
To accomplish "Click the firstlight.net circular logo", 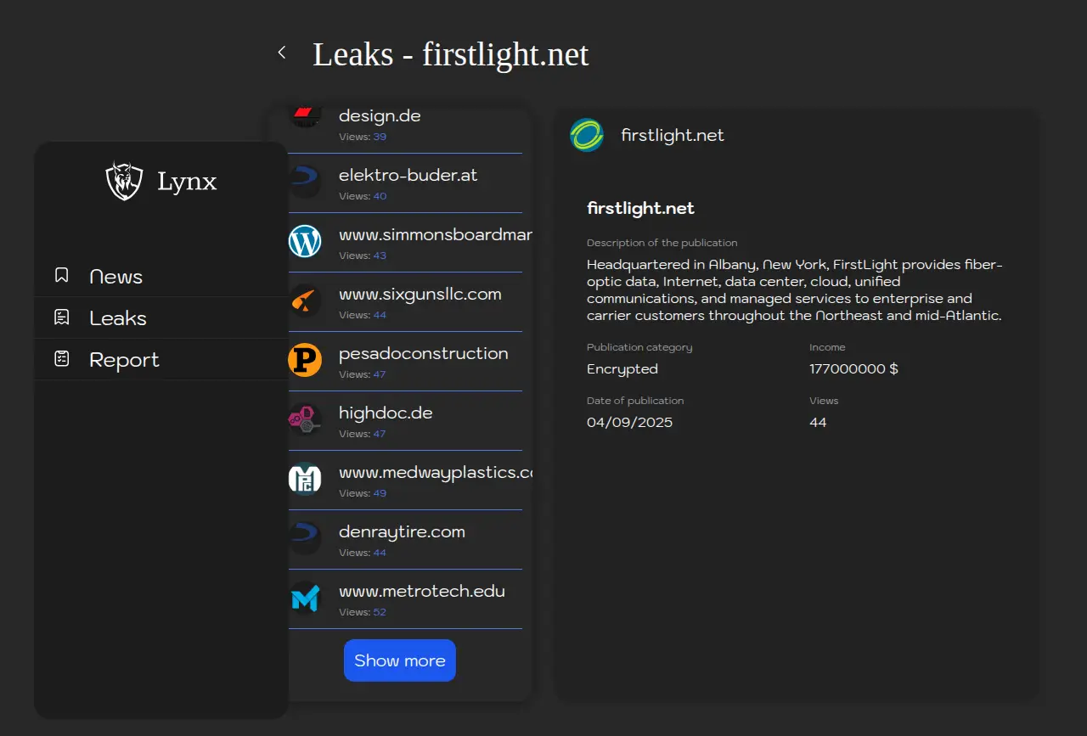I will coord(587,135).
